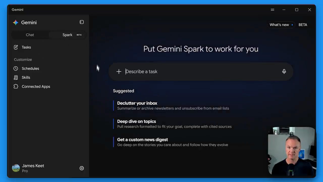This screenshot has width=323, height=182.
Task: Click the BETA label in header
Action: pos(303,25)
